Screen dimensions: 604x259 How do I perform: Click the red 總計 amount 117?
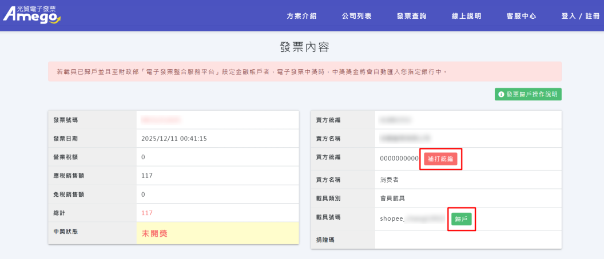[147, 213]
